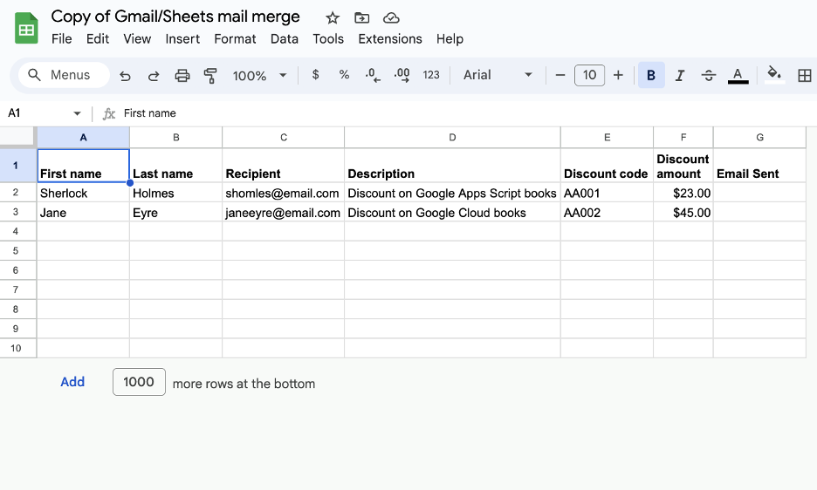Viewport: 817px width, 490px height.
Task: Select the janeeyre@email.com cell
Action: pos(283,213)
